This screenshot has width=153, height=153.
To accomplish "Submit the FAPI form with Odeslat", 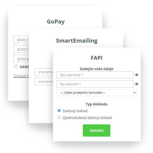I will click(x=96, y=130).
